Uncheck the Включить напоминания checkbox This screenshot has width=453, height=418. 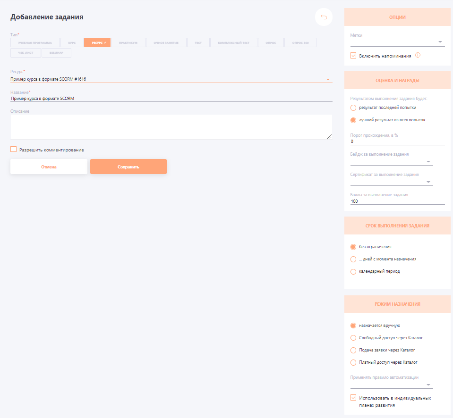tap(352, 55)
